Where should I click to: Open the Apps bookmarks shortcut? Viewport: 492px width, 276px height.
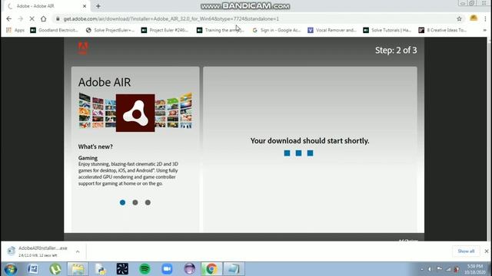point(15,30)
